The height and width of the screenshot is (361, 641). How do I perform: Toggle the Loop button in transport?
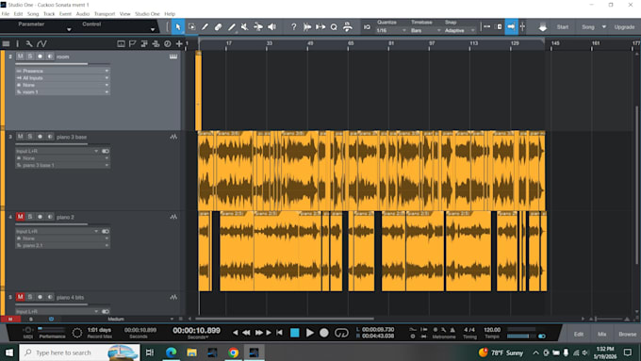341,333
